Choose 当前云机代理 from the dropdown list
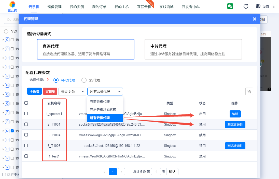 pos(100,102)
